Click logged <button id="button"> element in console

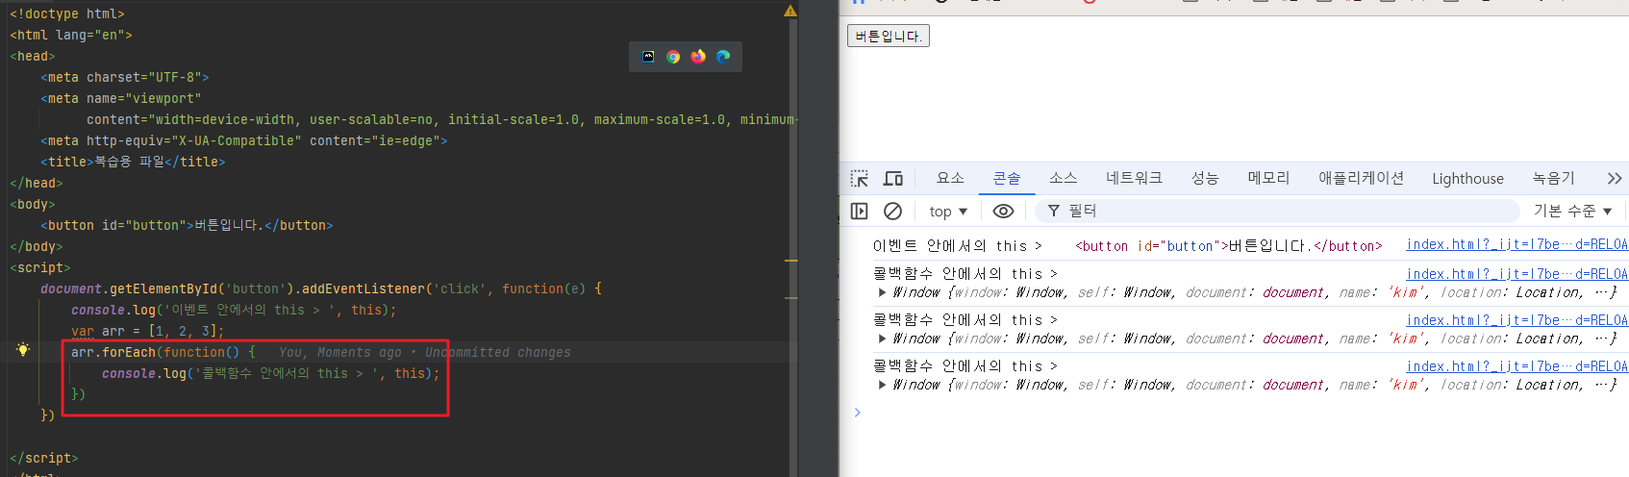click(x=1228, y=246)
